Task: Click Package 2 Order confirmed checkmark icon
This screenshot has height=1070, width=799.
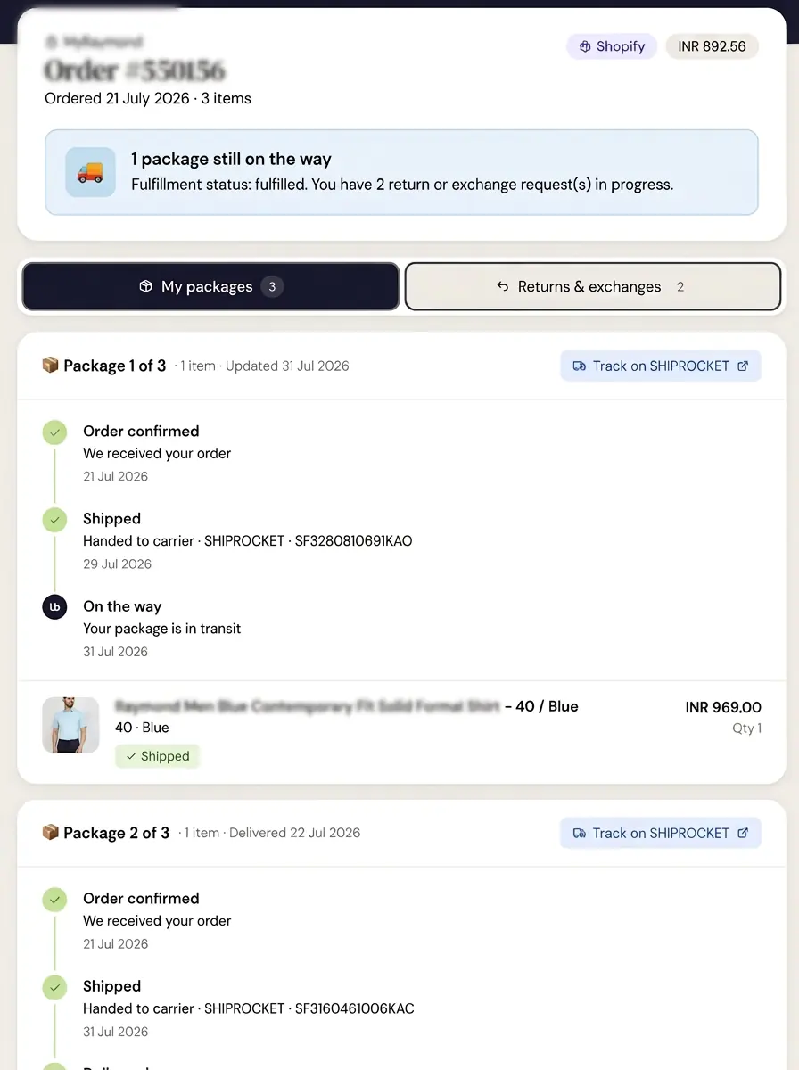Action: pos(55,900)
